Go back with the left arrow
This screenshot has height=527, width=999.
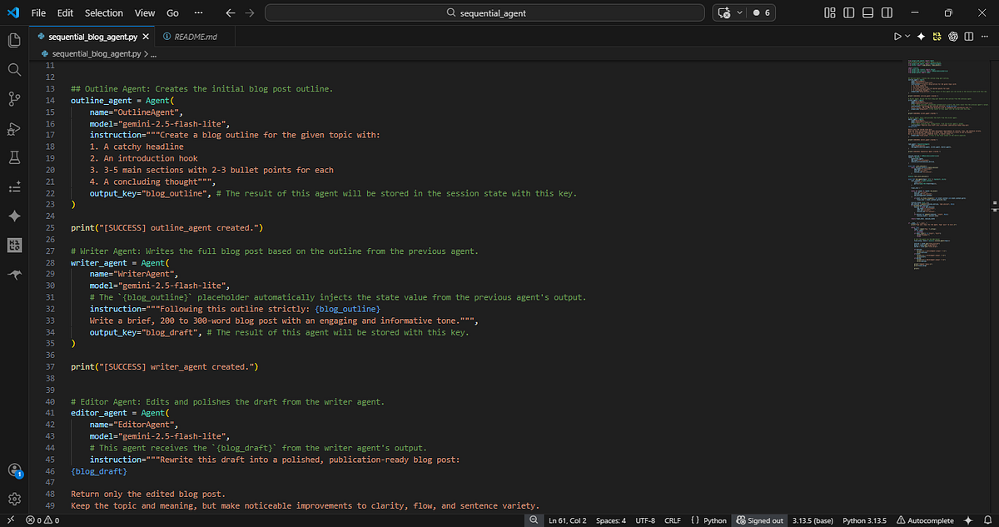(230, 13)
